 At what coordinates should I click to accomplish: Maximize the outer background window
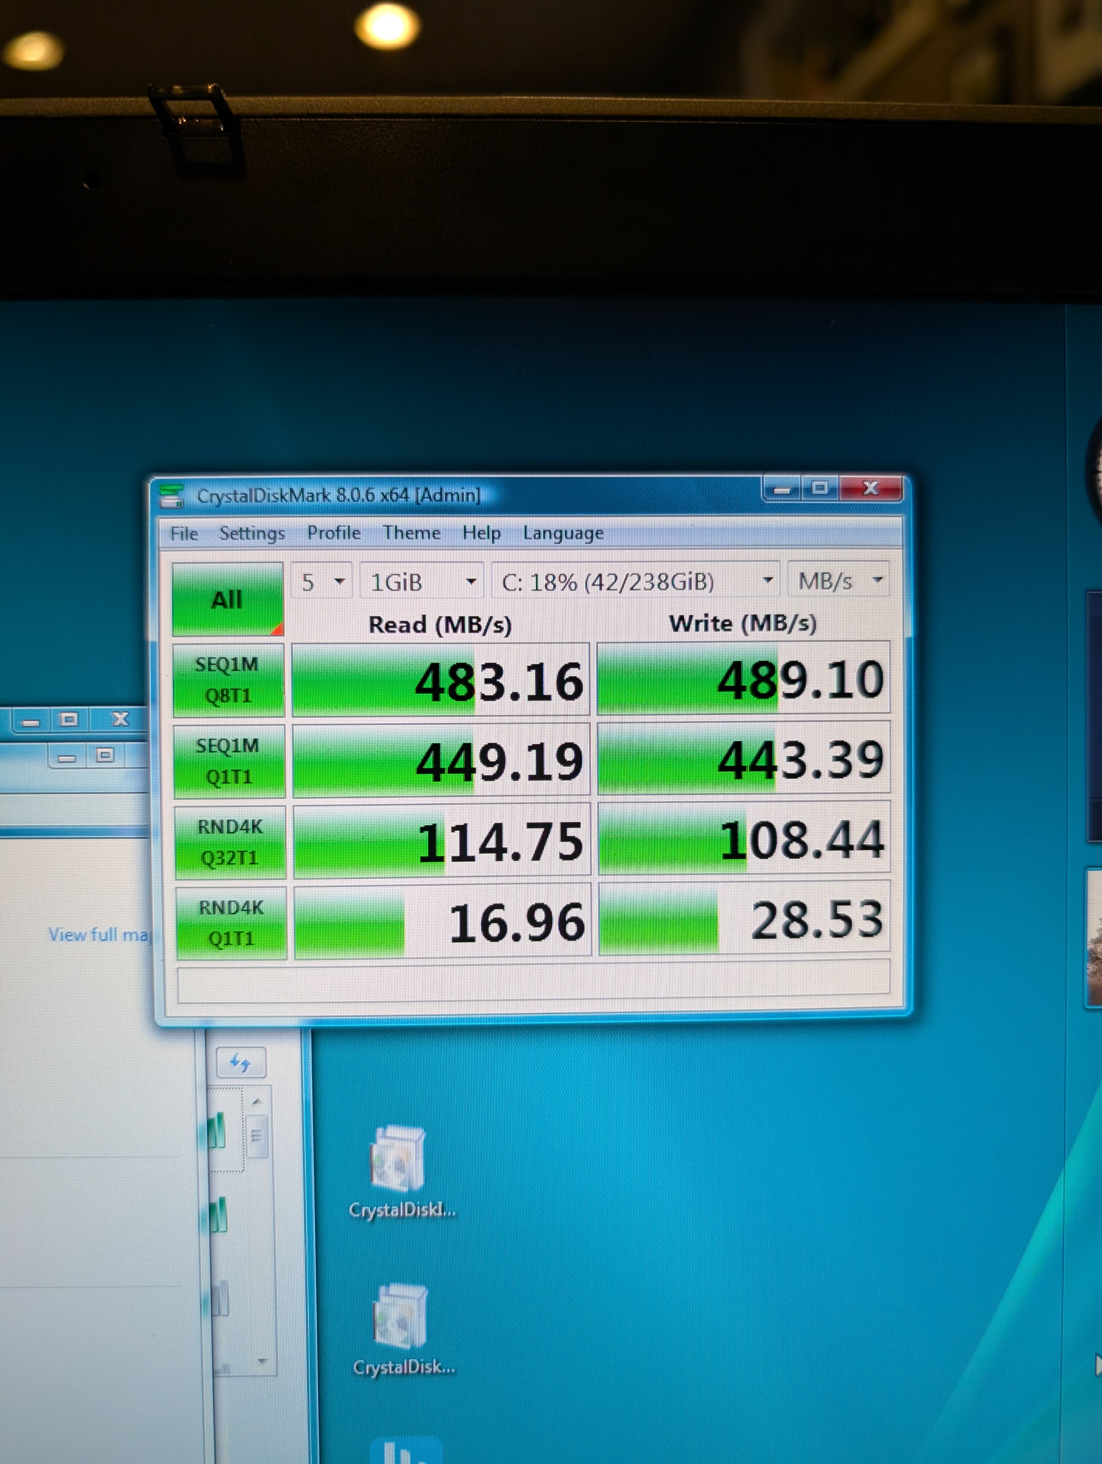pyautogui.click(x=70, y=719)
